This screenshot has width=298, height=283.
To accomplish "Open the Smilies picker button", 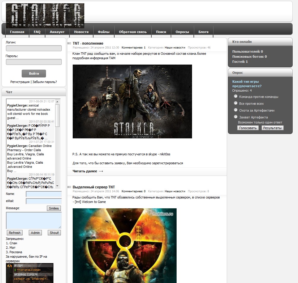I will (x=54, y=208).
